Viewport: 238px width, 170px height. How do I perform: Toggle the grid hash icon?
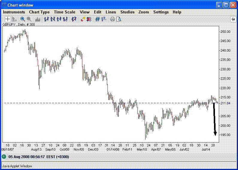(x=97, y=19)
